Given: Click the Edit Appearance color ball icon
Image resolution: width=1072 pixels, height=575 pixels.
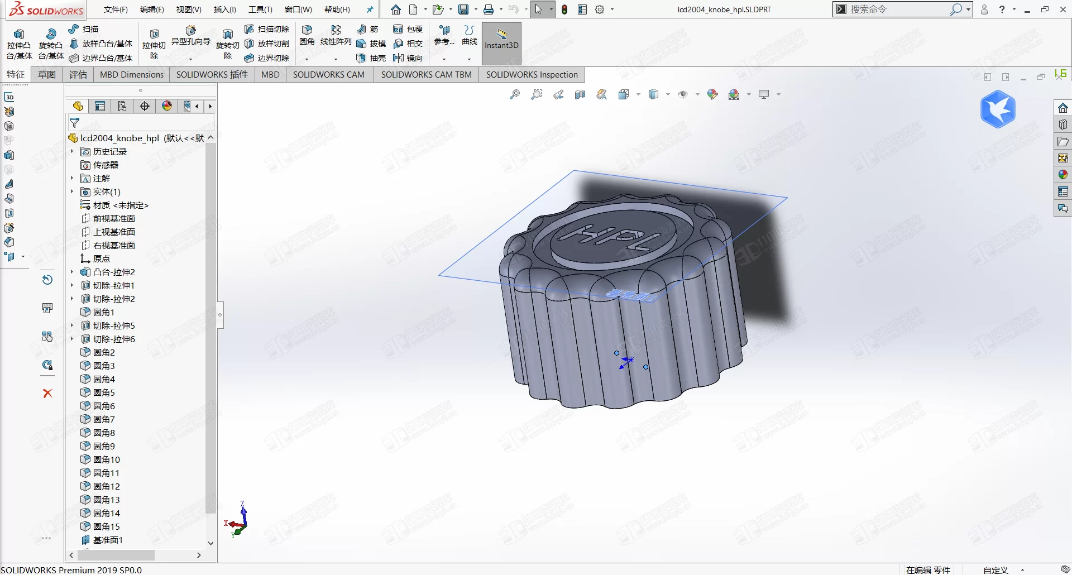Looking at the screenshot, I should pyautogui.click(x=712, y=95).
